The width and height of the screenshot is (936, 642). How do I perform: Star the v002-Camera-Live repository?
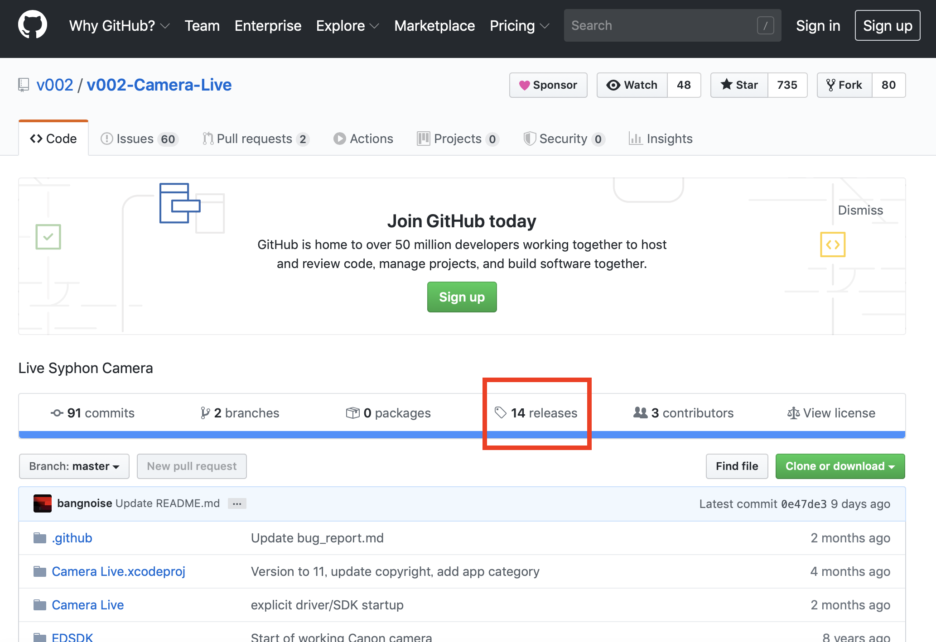(739, 85)
